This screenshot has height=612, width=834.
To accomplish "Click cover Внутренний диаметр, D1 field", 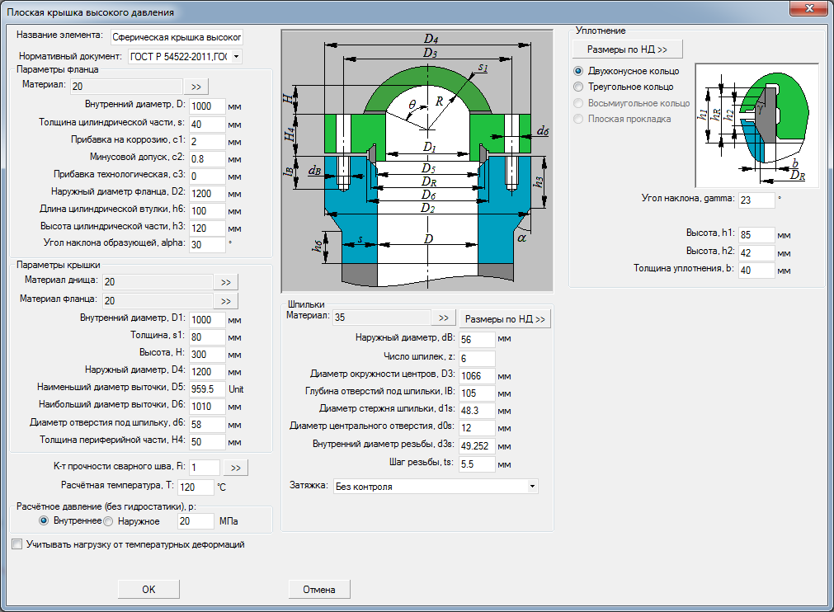I will [x=207, y=319].
